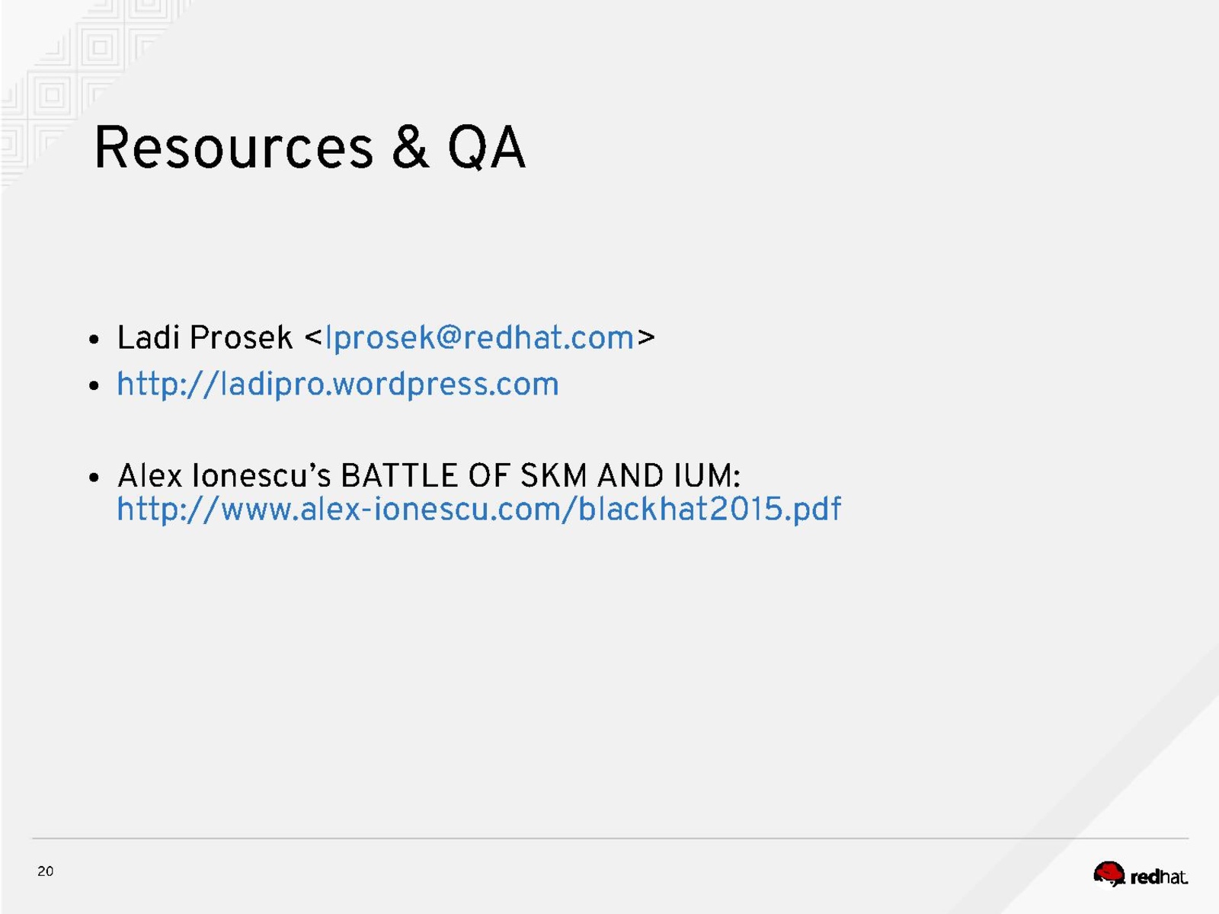
Task: Select the bullet before the wordpress link
Action: [x=94, y=385]
